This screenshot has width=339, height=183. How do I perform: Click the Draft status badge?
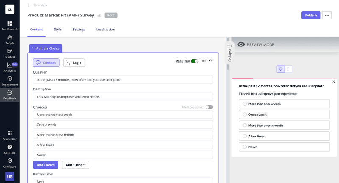click(111, 15)
